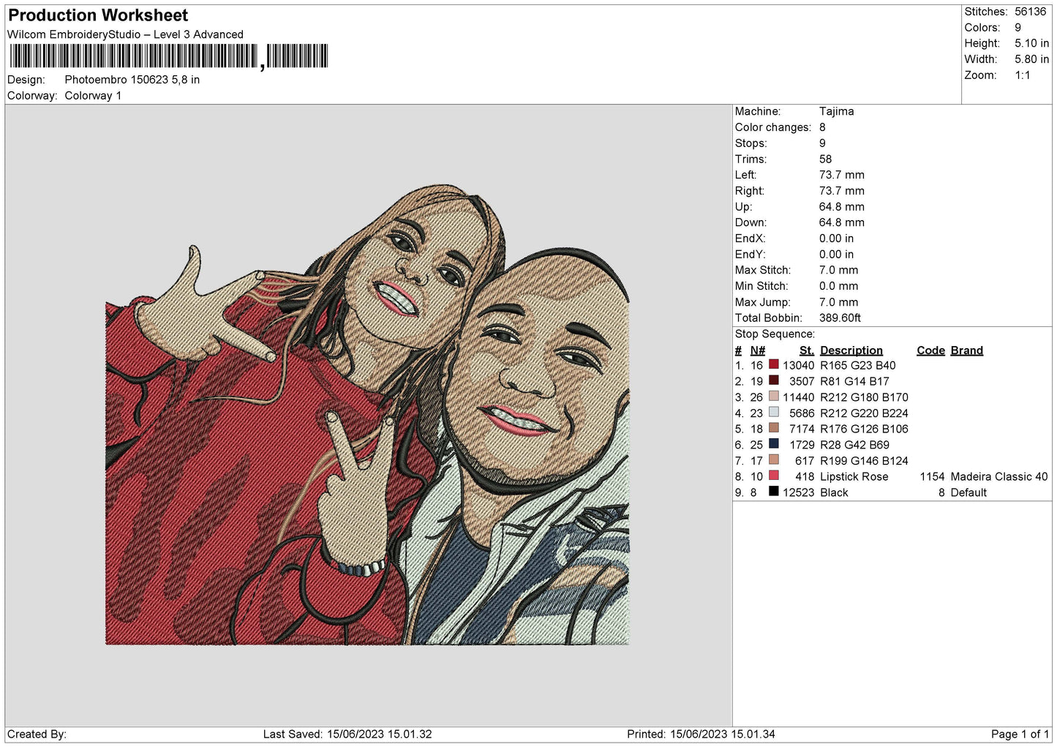Click the EndX value 0.00 in

(837, 239)
